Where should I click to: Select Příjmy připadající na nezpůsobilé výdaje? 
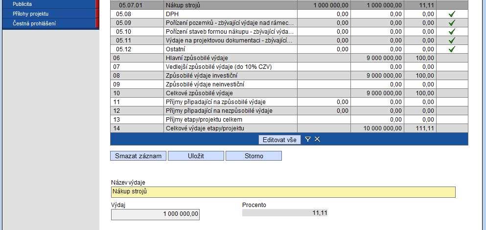click(289, 111)
